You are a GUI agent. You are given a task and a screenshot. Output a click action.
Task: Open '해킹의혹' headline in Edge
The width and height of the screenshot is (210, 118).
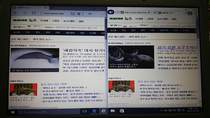point(84,50)
